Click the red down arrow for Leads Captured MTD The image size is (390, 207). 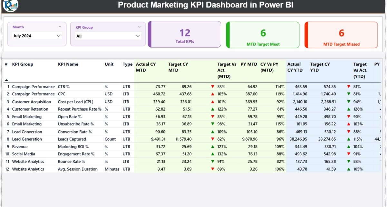212,139
